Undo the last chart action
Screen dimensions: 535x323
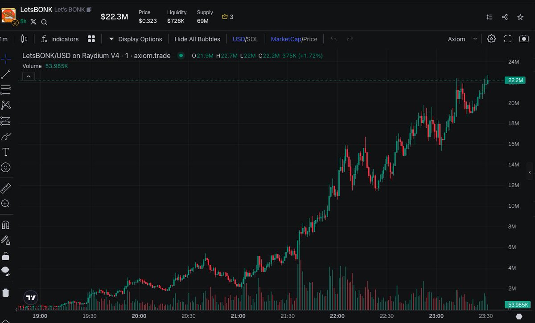point(333,39)
